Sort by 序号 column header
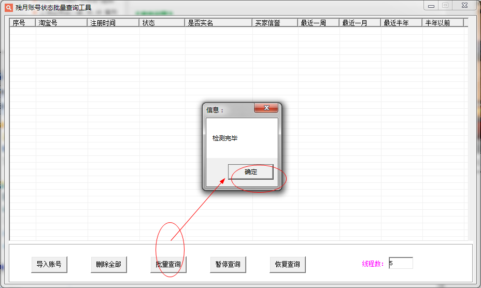Screen dimensions: 481x288 tap(22, 23)
